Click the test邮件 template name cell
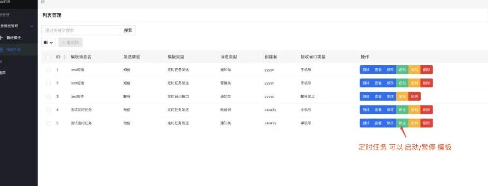 pyautogui.click(x=77, y=96)
